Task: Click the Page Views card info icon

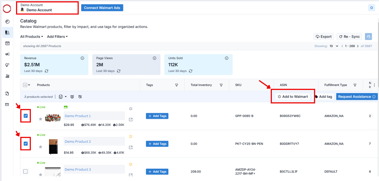Action: pyautogui.click(x=154, y=58)
